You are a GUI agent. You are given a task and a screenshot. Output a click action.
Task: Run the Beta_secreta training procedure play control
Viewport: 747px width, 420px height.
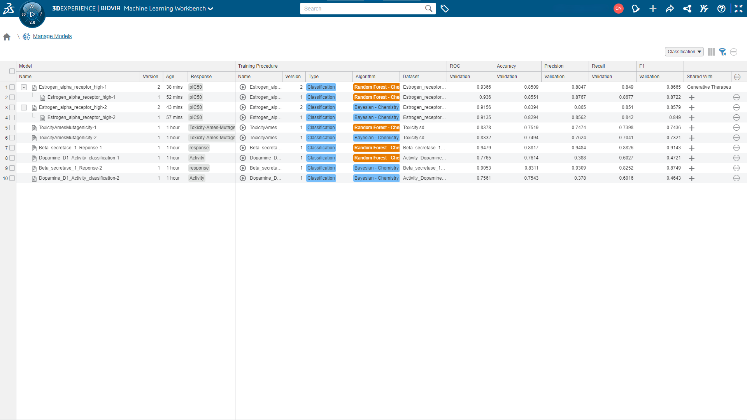coord(243,148)
